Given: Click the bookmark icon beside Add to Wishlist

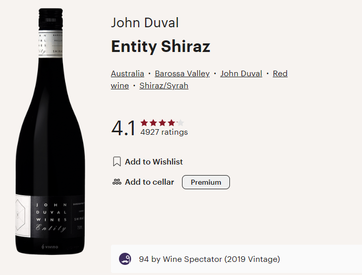Looking at the screenshot, I should (117, 162).
